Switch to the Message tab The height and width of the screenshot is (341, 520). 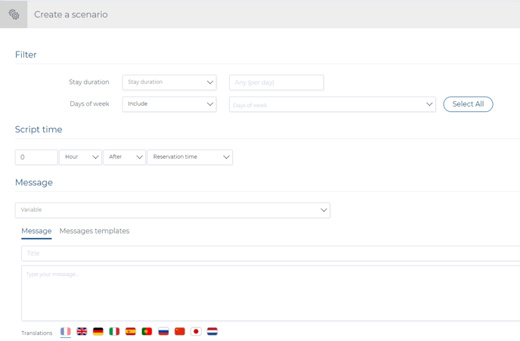pos(36,231)
